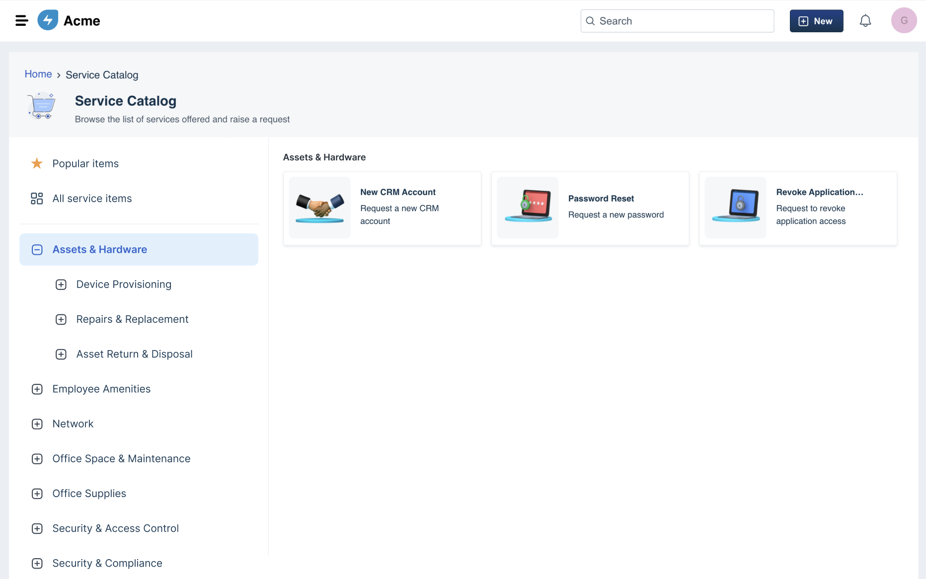926x579 pixels.
Task: Open the user avatar G menu
Action: click(x=904, y=20)
